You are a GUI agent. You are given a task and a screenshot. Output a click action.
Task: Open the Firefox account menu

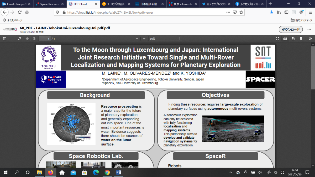point(301,12)
